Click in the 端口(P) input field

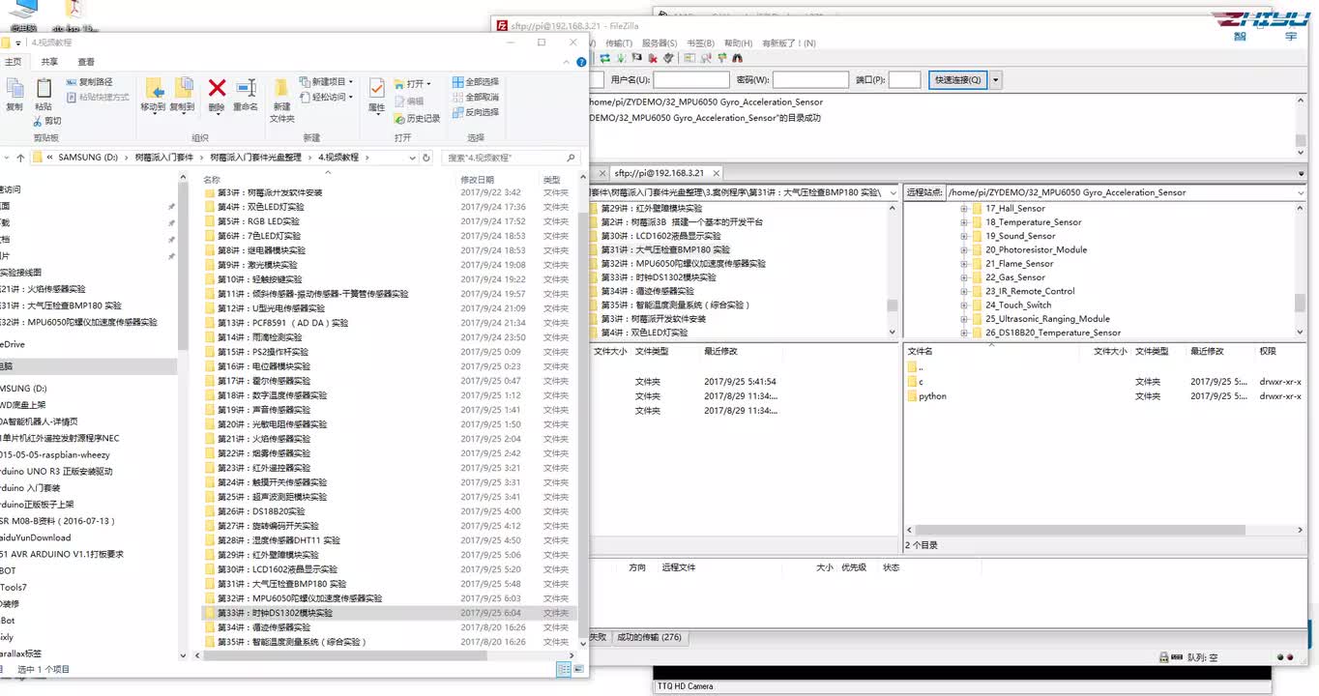pos(904,80)
